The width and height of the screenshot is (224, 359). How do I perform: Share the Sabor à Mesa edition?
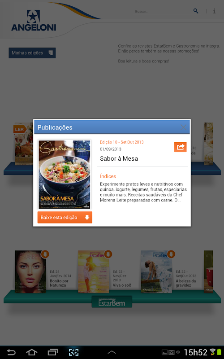181,147
